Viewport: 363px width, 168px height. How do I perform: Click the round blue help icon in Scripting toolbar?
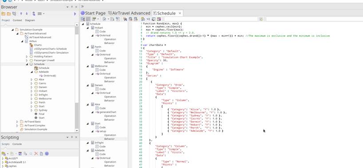(47, 154)
